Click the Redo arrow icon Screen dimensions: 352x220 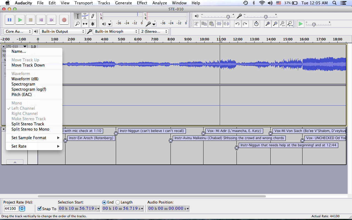tap(245, 24)
